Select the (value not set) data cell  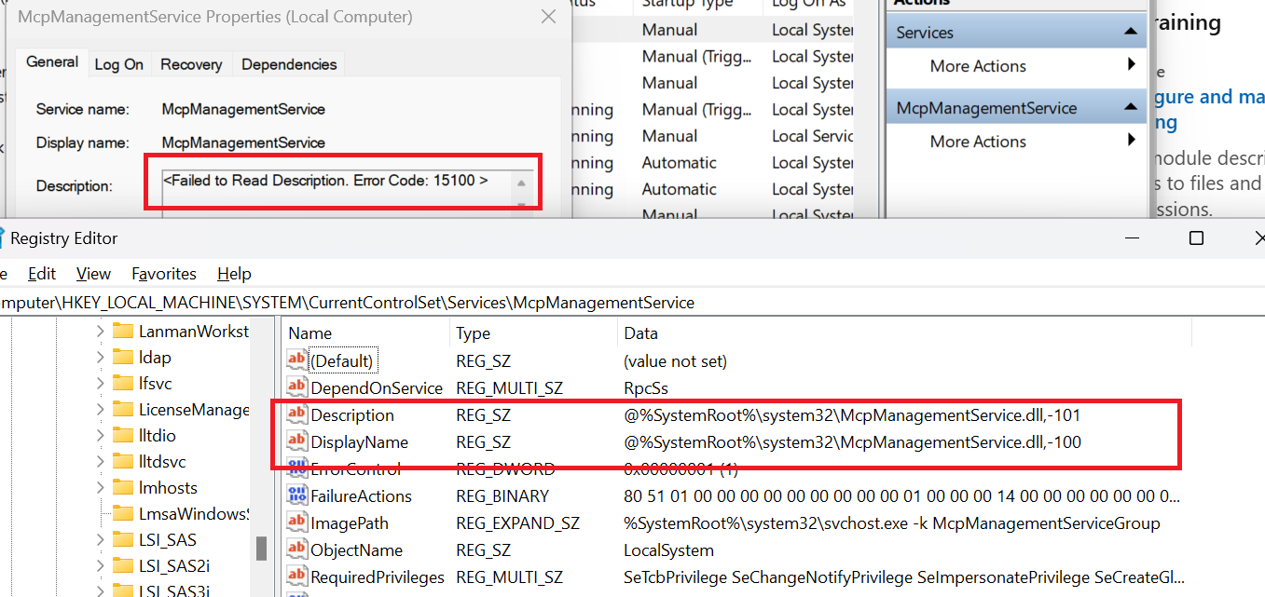click(675, 360)
